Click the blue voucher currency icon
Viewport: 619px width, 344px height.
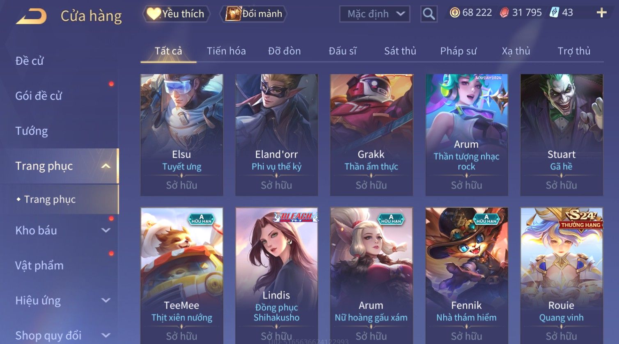554,13
